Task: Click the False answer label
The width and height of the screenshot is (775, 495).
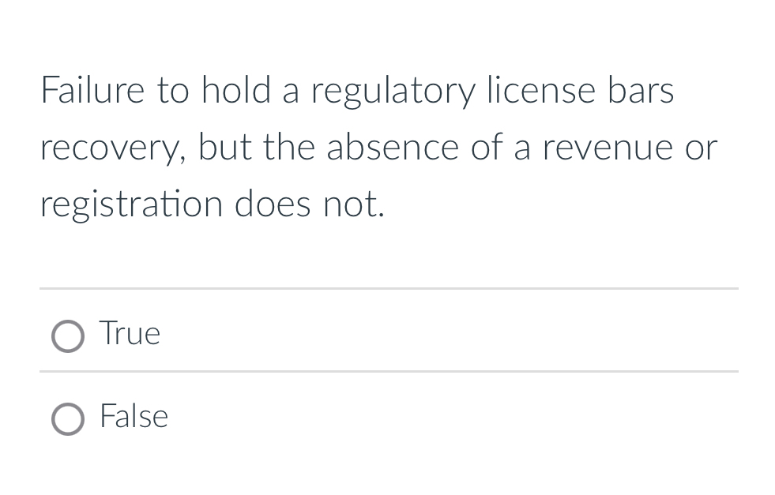Action: click(x=133, y=416)
